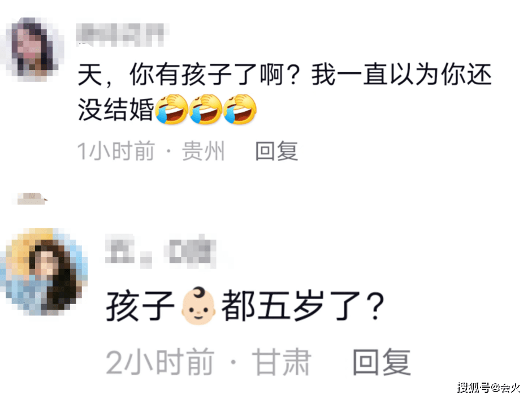Open the blurred username above the 孩子都五岁了 comment

(161, 251)
